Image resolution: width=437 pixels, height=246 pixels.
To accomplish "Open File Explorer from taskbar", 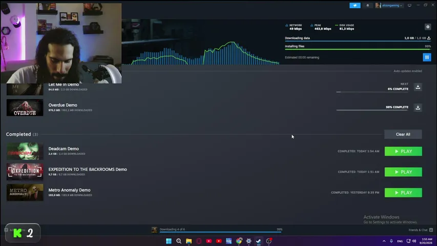I will click(189, 241).
